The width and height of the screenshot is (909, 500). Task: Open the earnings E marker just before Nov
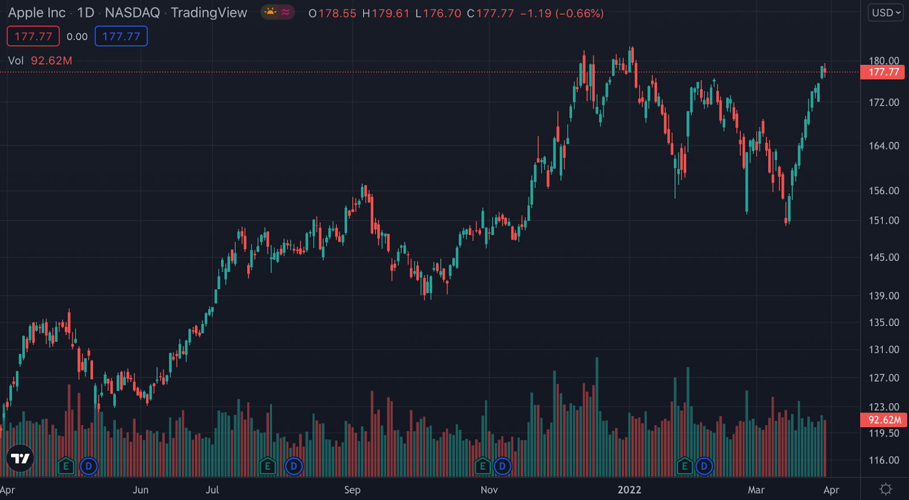[x=482, y=466]
